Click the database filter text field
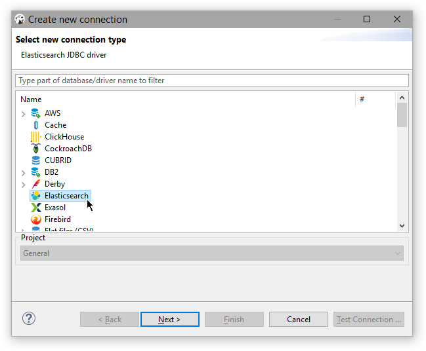The image size is (426, 351). coord(211,81)
